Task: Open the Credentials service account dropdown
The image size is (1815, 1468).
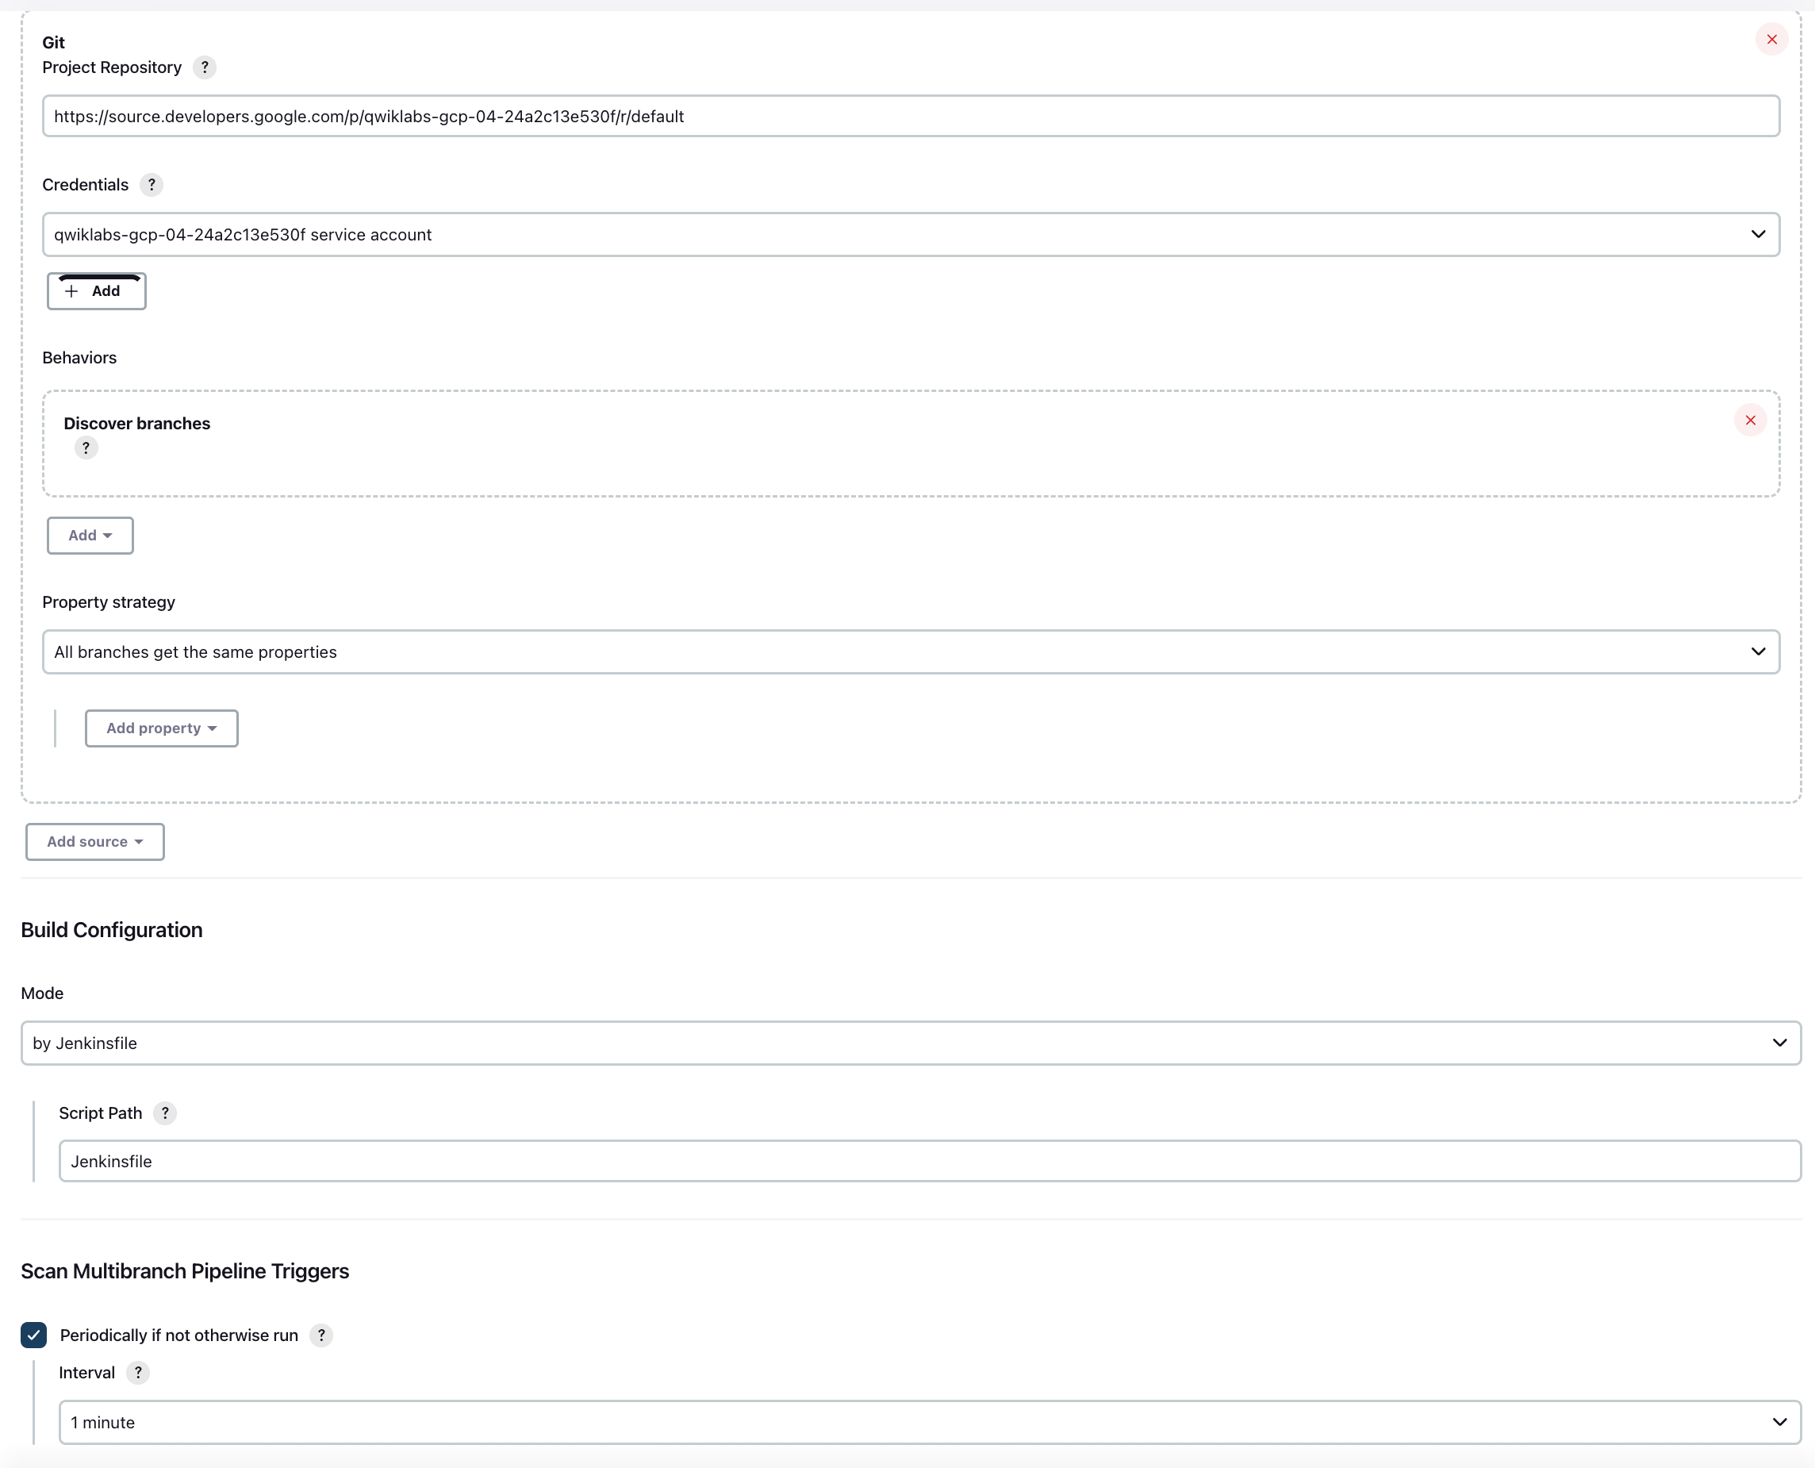Action: pos(911,235)
